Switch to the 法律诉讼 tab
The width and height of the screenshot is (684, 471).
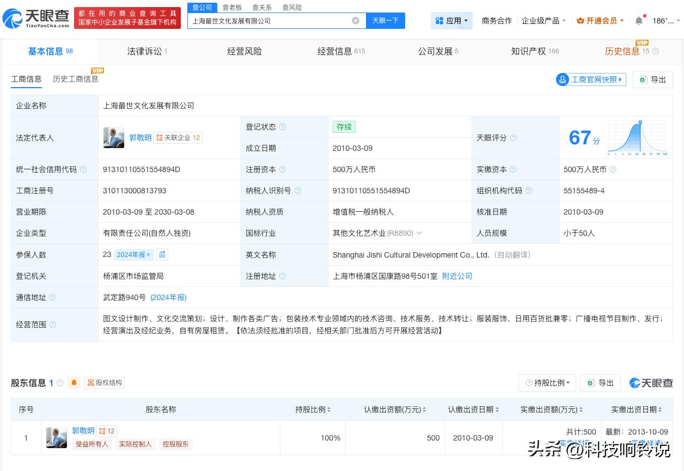tap(143, 51)
